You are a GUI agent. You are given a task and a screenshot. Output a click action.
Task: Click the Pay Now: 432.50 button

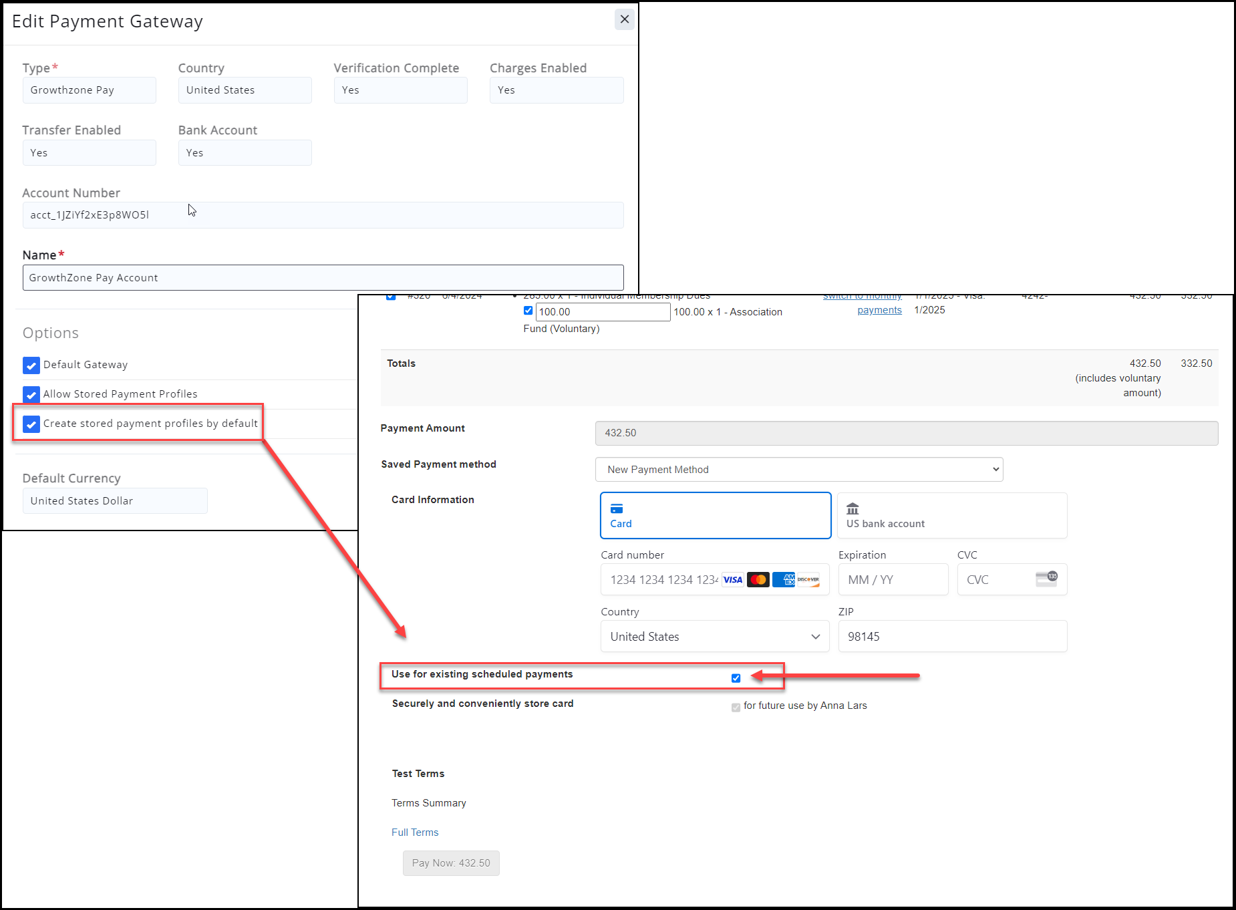point(451,863)
